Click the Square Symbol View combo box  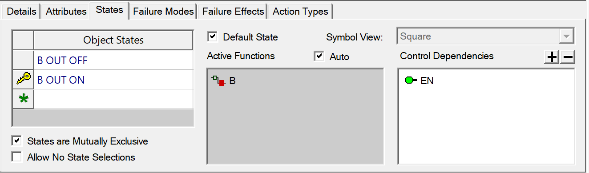(x=486, y=36)
